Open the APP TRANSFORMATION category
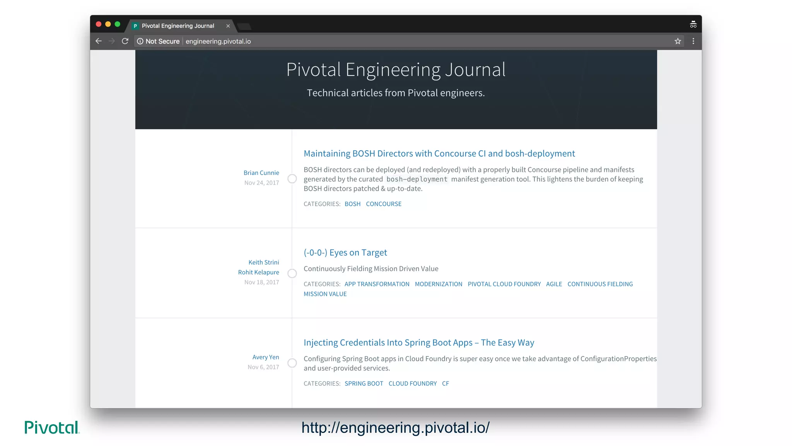Viewport: 792px width, 446px height. tap(377, 284)
